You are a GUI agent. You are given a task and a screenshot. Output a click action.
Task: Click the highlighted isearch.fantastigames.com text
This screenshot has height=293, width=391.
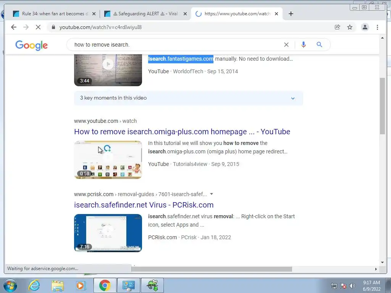[181, 59]
